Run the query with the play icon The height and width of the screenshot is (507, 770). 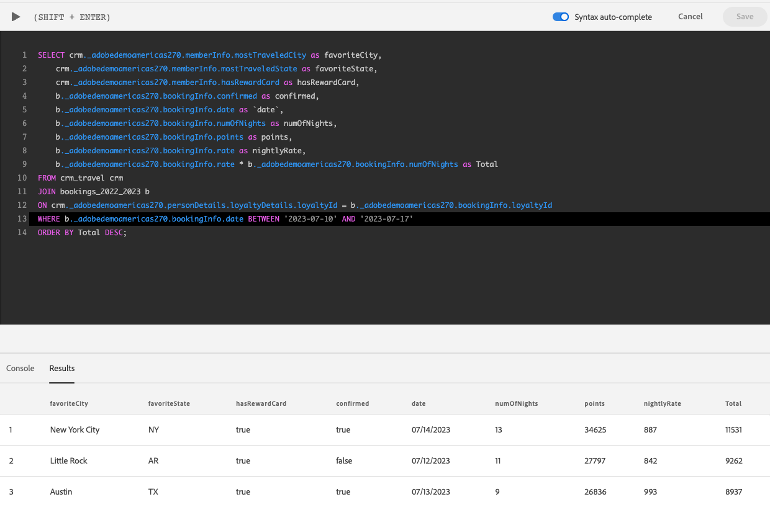click(16, 17)
